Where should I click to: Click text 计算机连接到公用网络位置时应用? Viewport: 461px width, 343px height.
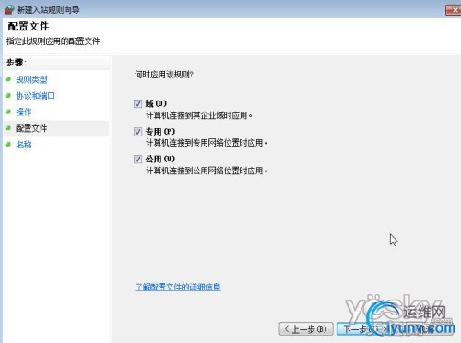click(207, 171)
